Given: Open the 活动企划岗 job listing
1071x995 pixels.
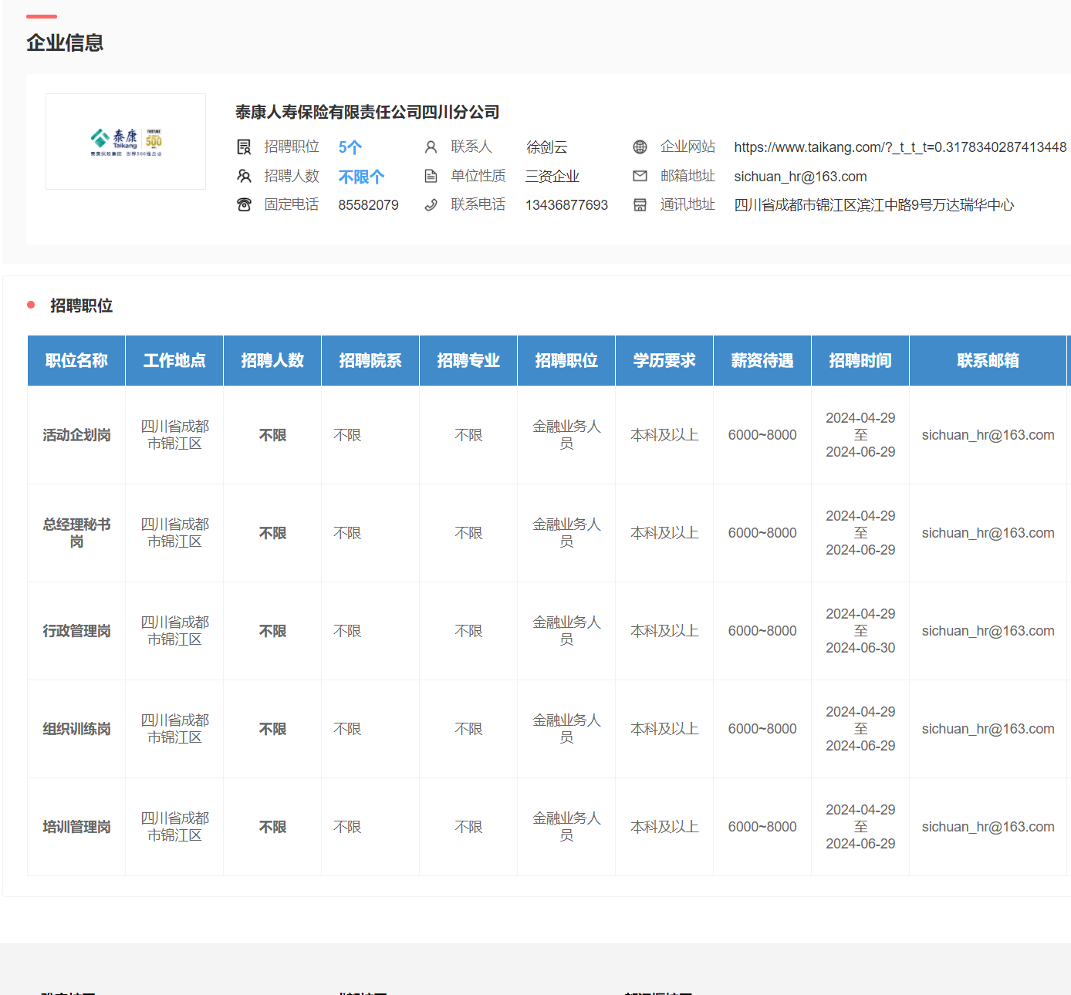Looking at the screenshot, I should click(x=76, y=435).
